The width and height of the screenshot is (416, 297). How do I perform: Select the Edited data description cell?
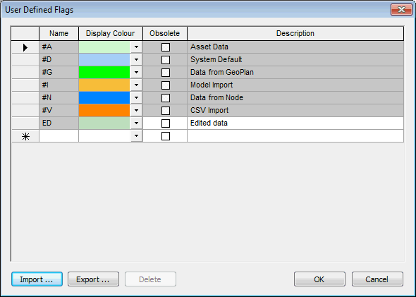pyautogui.click(x=295, y=123)
